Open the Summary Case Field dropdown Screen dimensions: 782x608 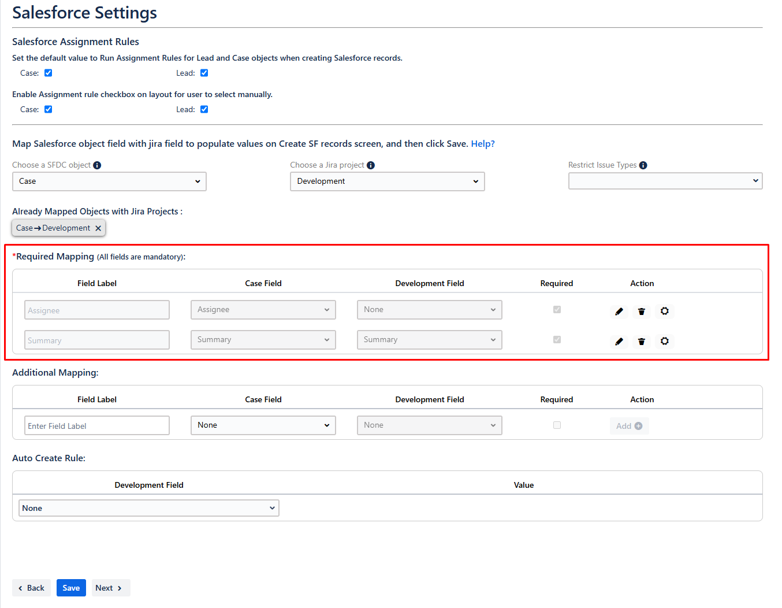263,340
